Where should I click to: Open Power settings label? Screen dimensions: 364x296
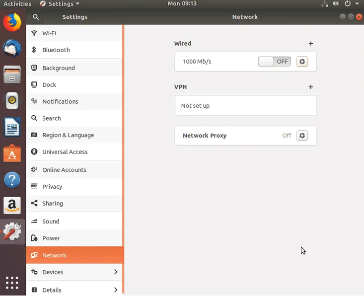[51, 238]
